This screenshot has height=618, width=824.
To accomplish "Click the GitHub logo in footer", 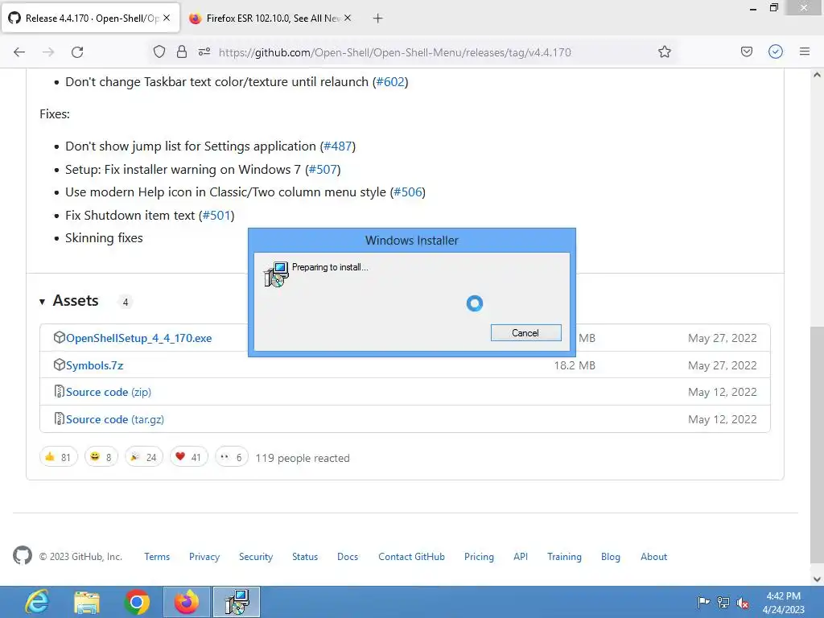I will click(23, 555).
